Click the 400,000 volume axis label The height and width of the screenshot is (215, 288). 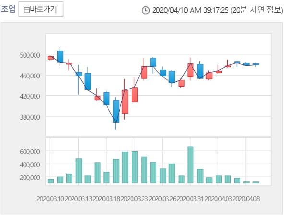pyautogui.click(x=30, y=164)
